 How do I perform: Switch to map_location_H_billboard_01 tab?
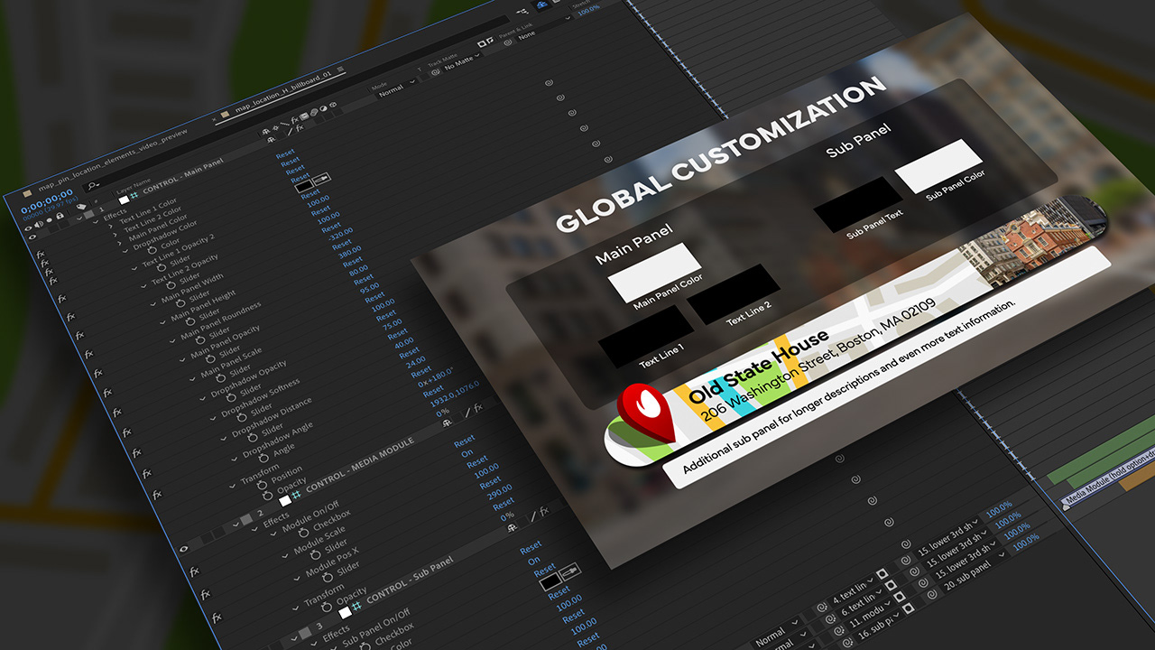point(282,91)
